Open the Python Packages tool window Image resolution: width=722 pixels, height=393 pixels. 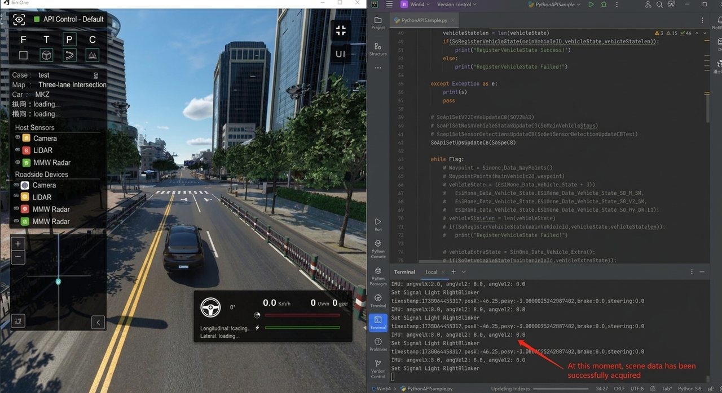[x=378, y=277]
